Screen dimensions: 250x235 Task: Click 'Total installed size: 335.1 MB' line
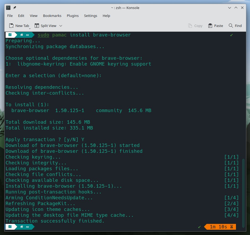click(x=49, y=128)
